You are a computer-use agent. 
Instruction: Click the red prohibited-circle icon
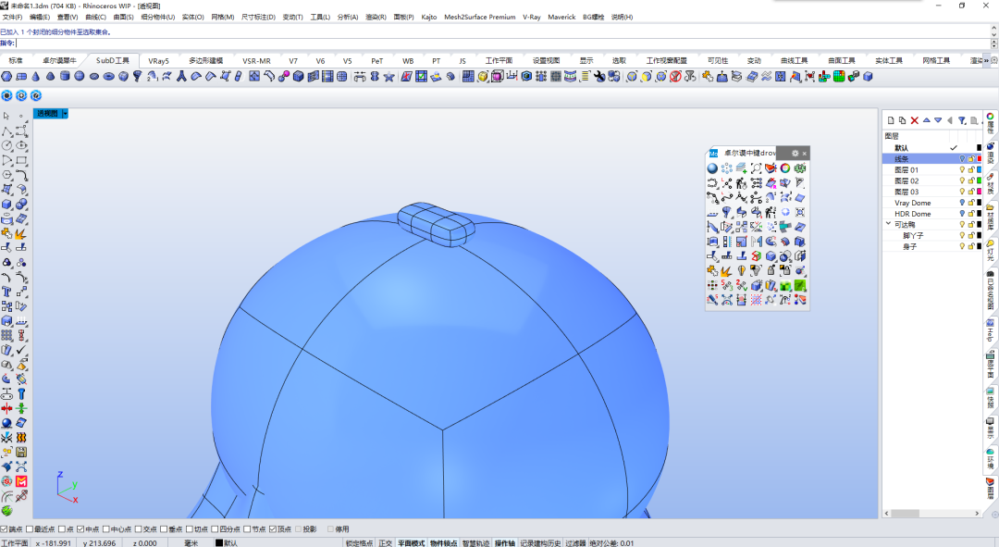(x=675, y=77)
